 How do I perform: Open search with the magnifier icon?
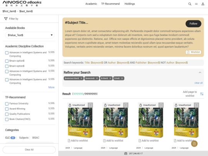(x=190, y=4)
